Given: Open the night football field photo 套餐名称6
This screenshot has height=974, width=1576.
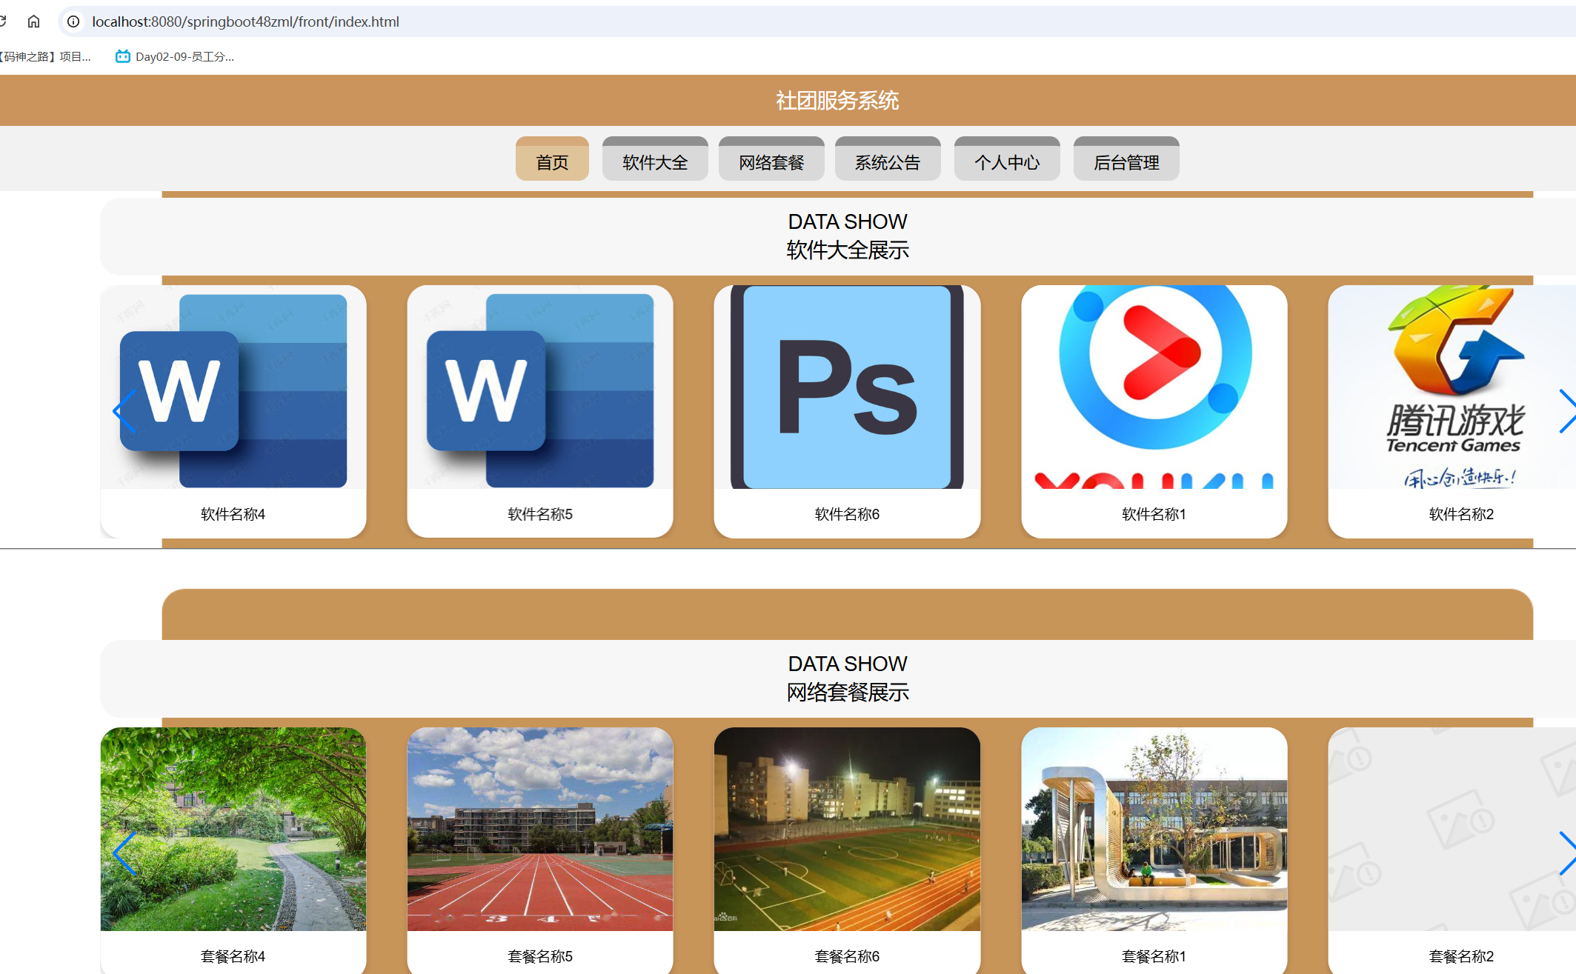Looking at the screenshot, I should pyautogui.click(x=847, y=829).
